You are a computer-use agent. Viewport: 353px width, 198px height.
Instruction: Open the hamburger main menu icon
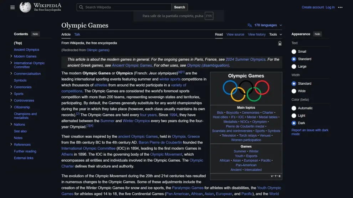(x=12, y=7)
